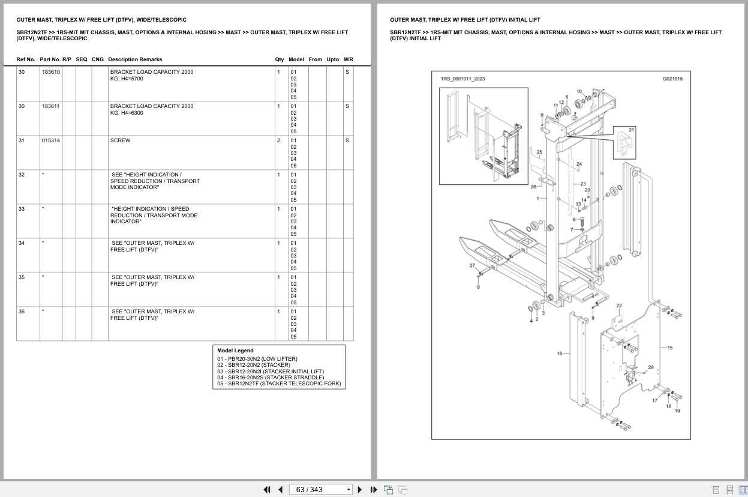Click the greyed go-to-next-view icon
The height and width of the screenshot is (497, 748).
pyautogui.click(x=402, y=489)
